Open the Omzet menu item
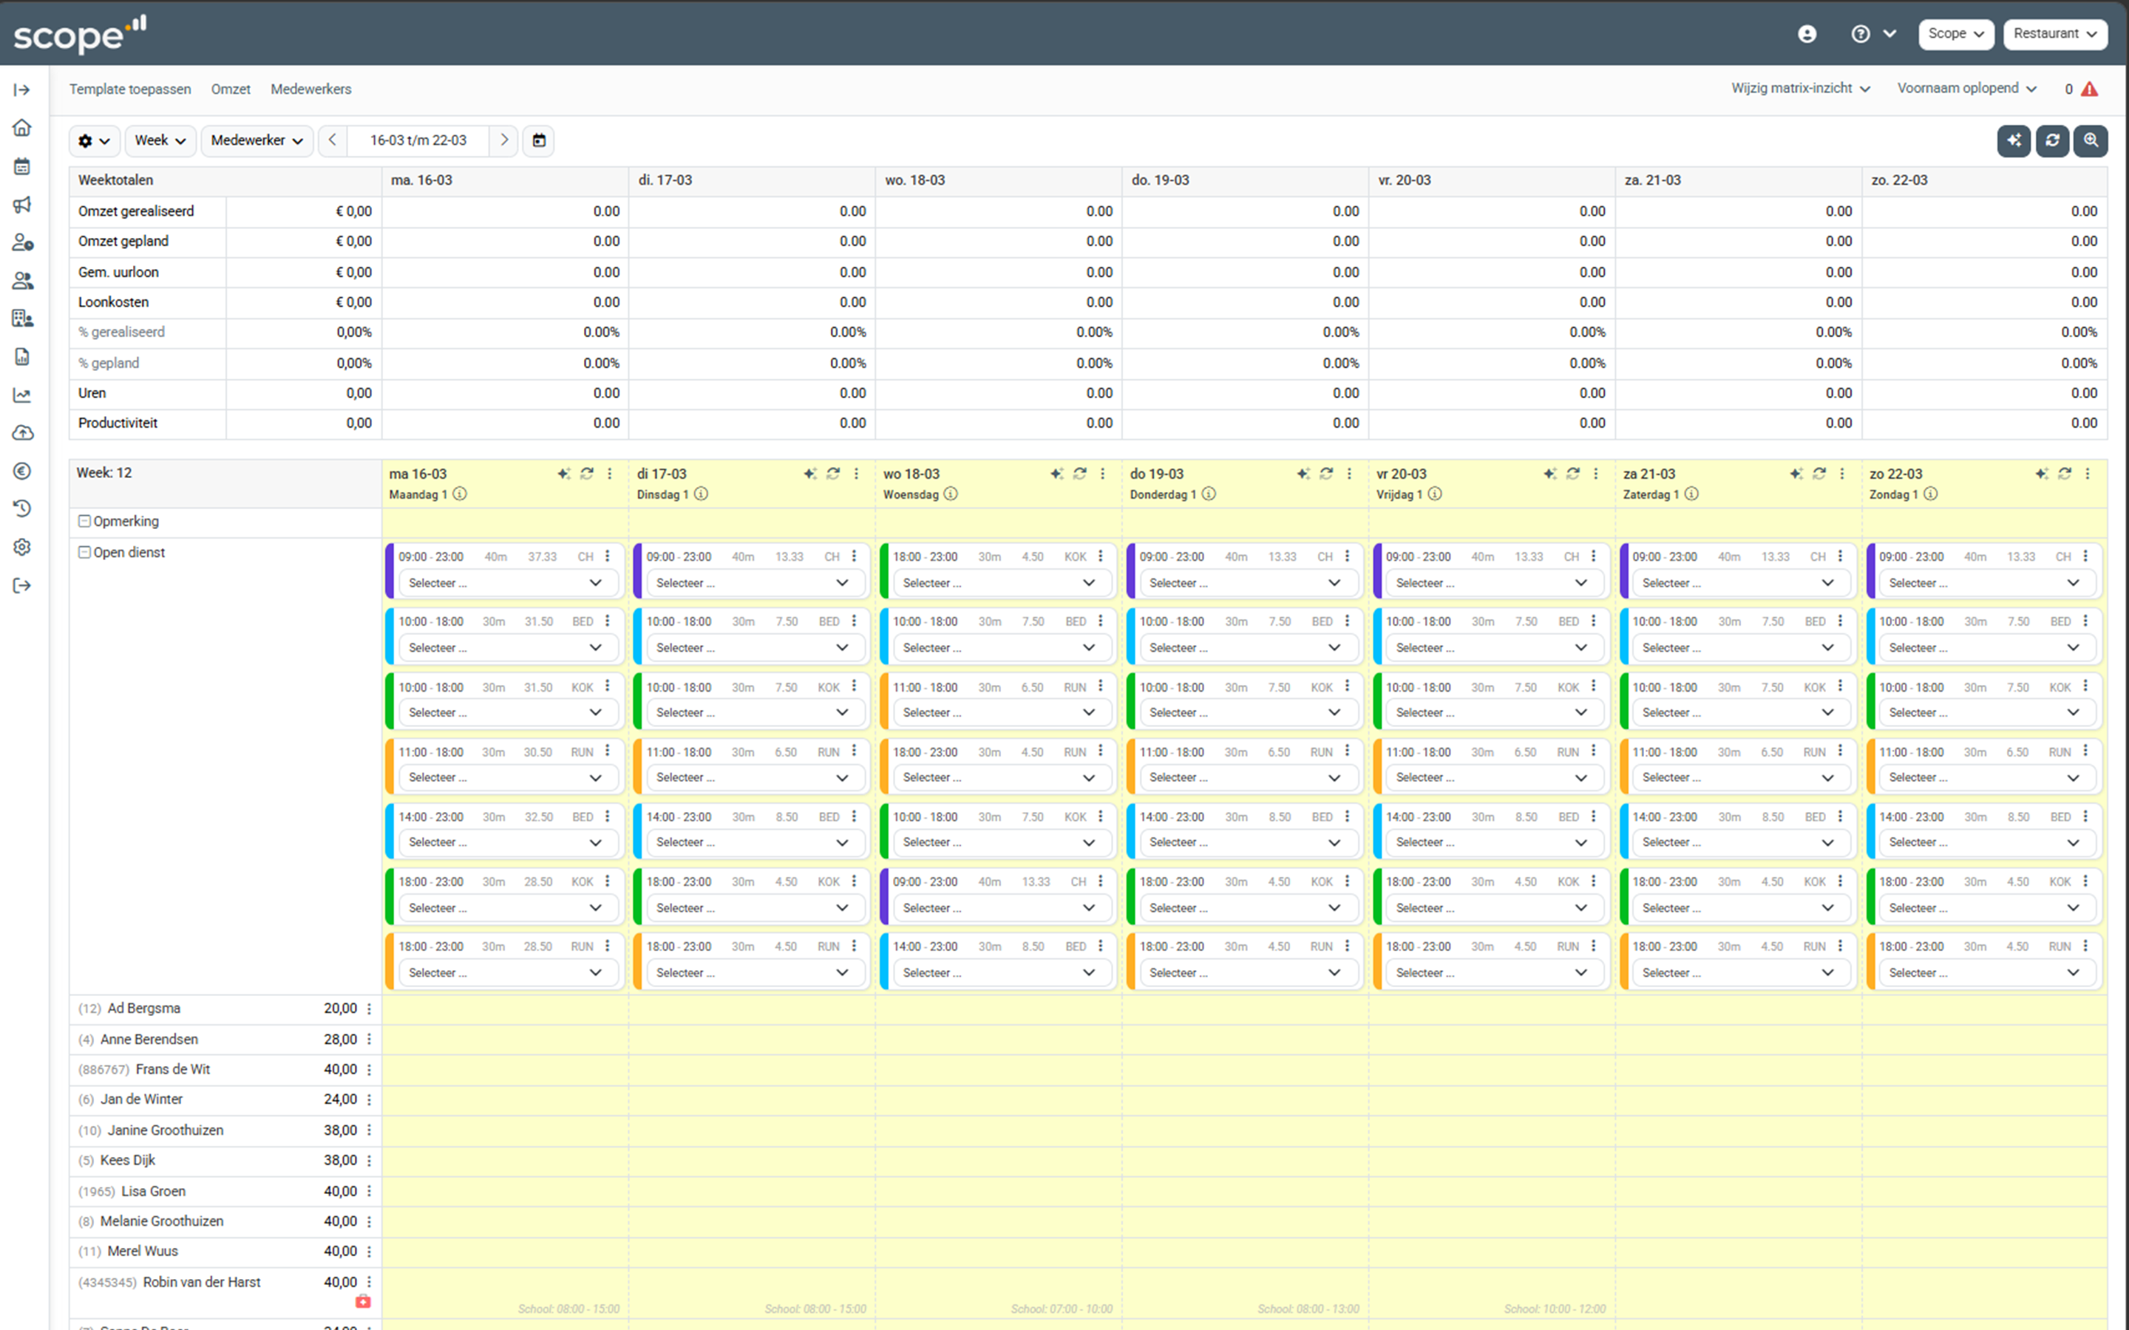2129x1330 pixels. pos(231,89)
